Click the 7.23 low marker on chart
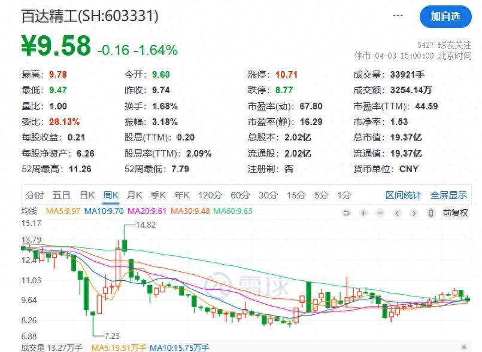The width and height of the screenshot is (482, 352). (112, 336)
